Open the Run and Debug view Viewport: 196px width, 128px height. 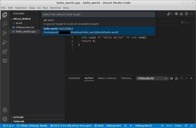[x=5, y=42]
